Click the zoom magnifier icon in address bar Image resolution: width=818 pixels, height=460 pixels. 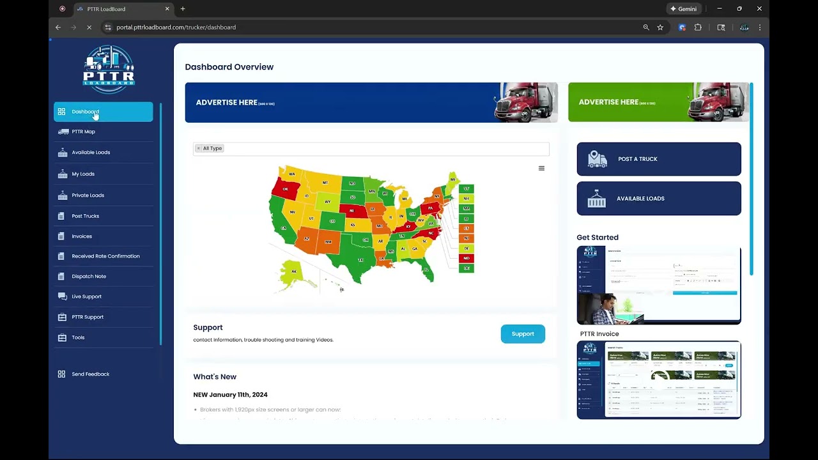coord(646,27)
